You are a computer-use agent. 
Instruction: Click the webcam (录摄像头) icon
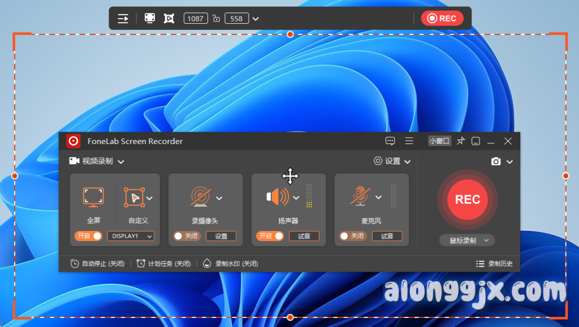tap(200, 197)
